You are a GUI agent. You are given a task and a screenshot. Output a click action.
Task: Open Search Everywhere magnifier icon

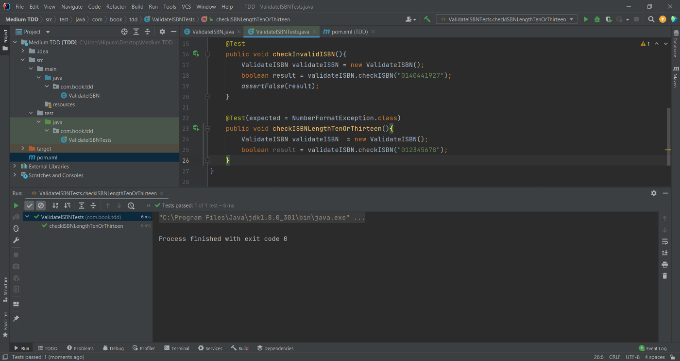[x=651, y=19]
